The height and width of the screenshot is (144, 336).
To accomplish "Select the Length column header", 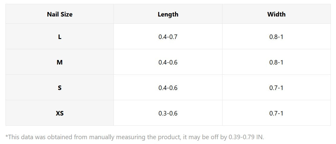I will 168,14.
